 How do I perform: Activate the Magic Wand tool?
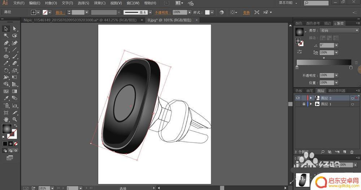click(x=6, y=35)
